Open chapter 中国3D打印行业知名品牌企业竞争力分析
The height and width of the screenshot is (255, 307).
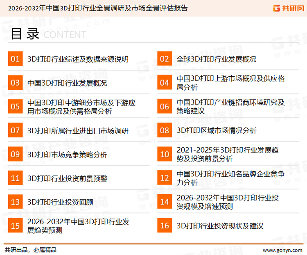[230, 178]
